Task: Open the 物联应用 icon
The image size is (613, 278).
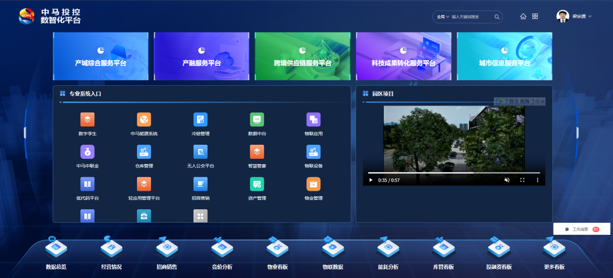Action: 314,119
